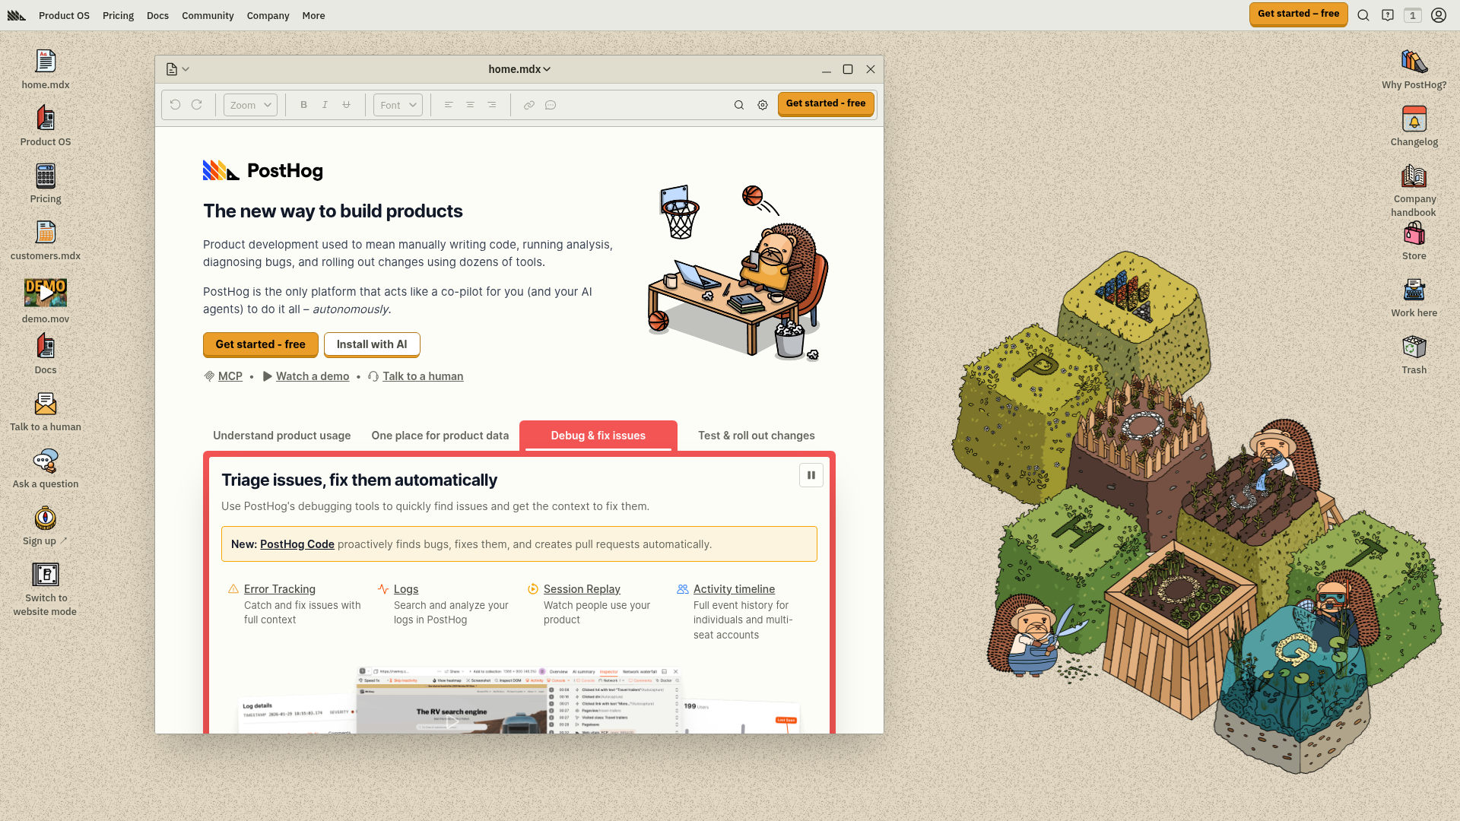Expand the home.mdx title dropdown
The image size is (1460, 821).
click(x=519, y=69)
